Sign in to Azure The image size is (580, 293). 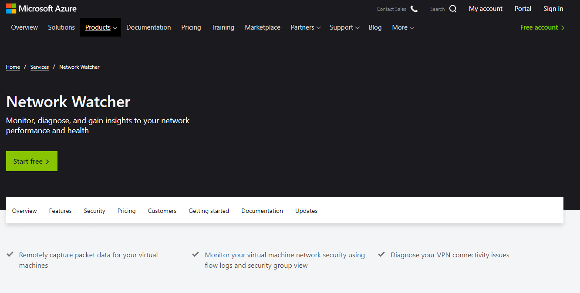(553, 8)
